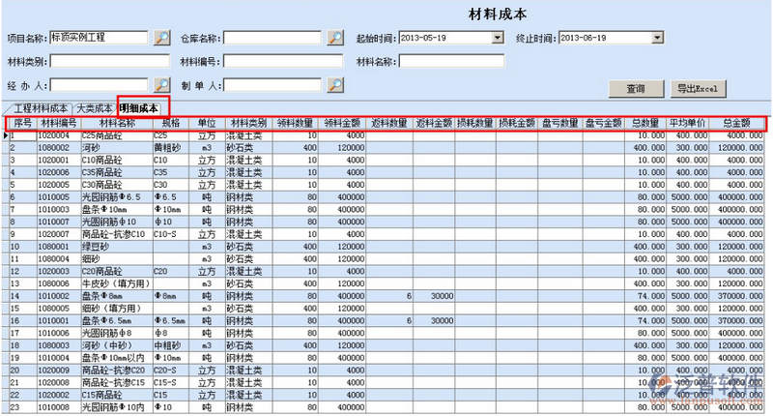This screenshot has height=416, width=773.
Task: Click the 项目名称 field containing 标项实例工程
Action: pos(97,38)
